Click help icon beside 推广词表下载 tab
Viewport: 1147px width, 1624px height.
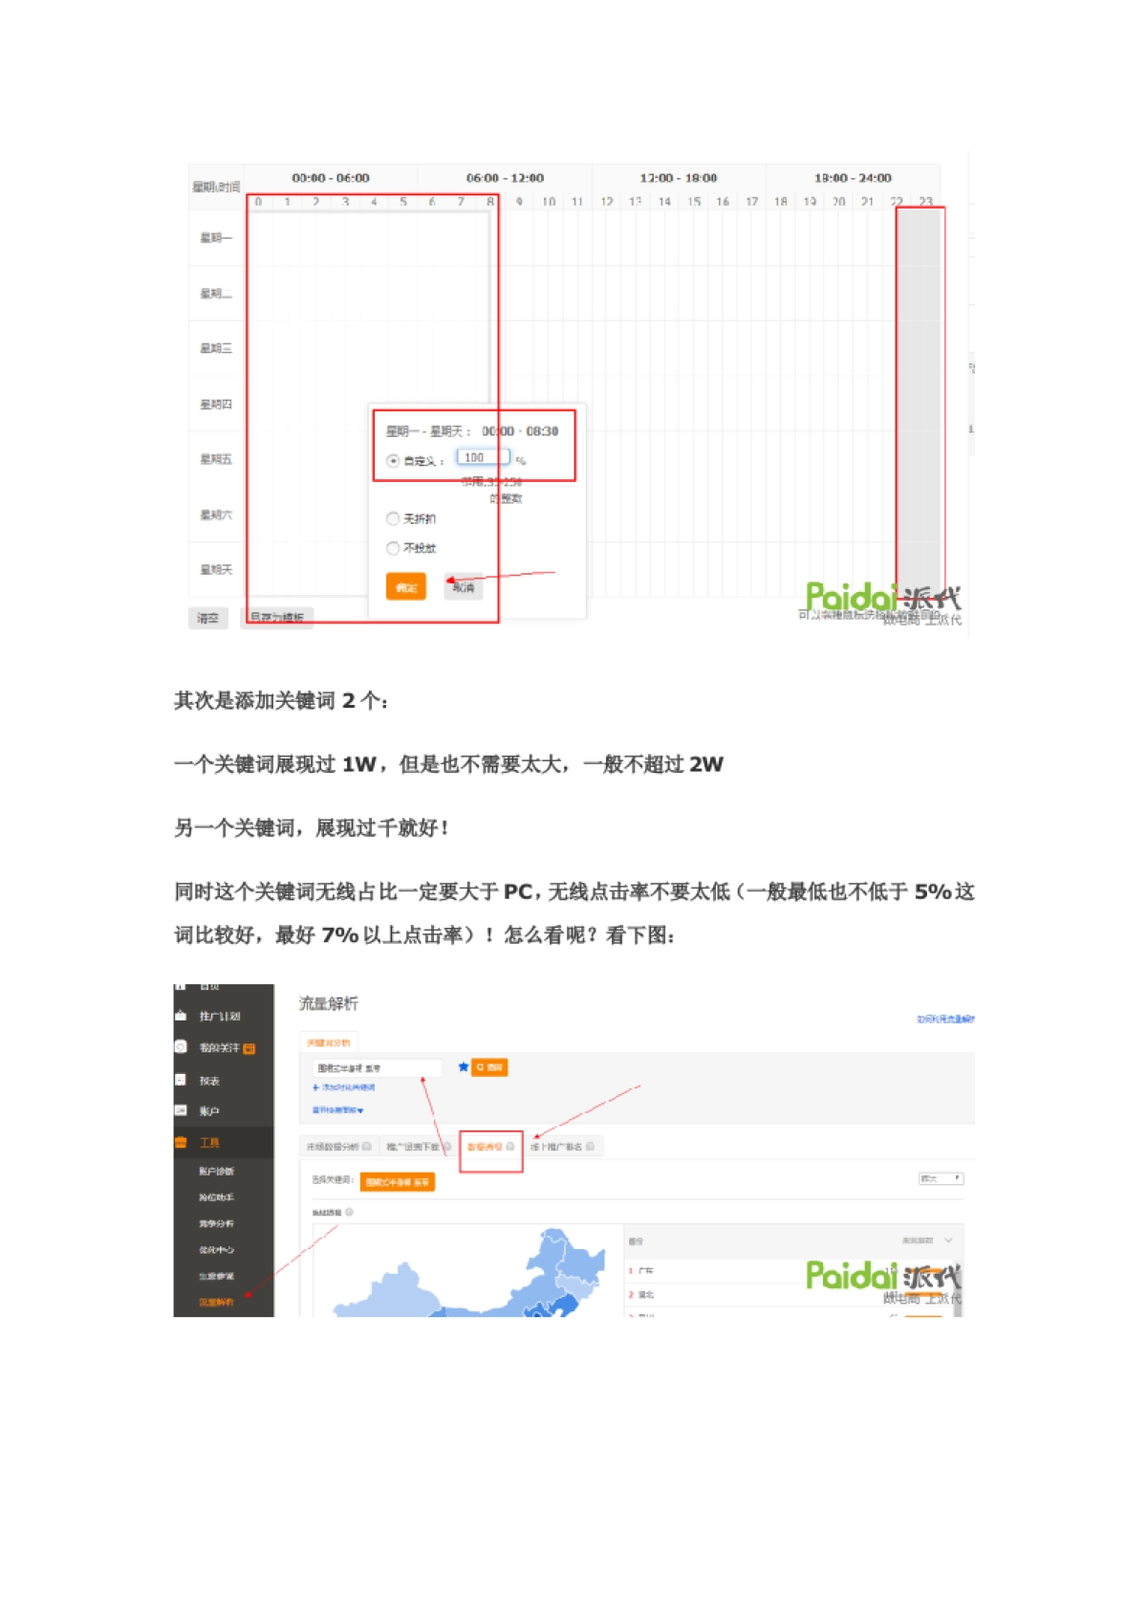(446, 1146)
